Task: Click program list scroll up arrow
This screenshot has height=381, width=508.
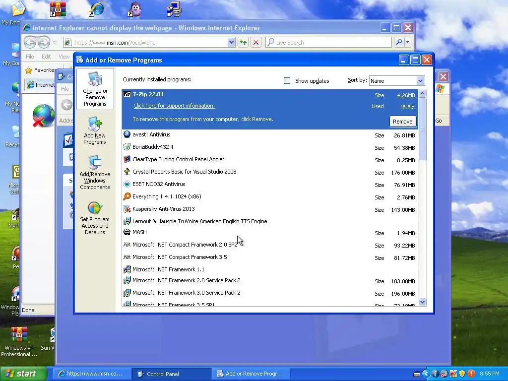Action: pyautogui.click(x=423, y=94)
